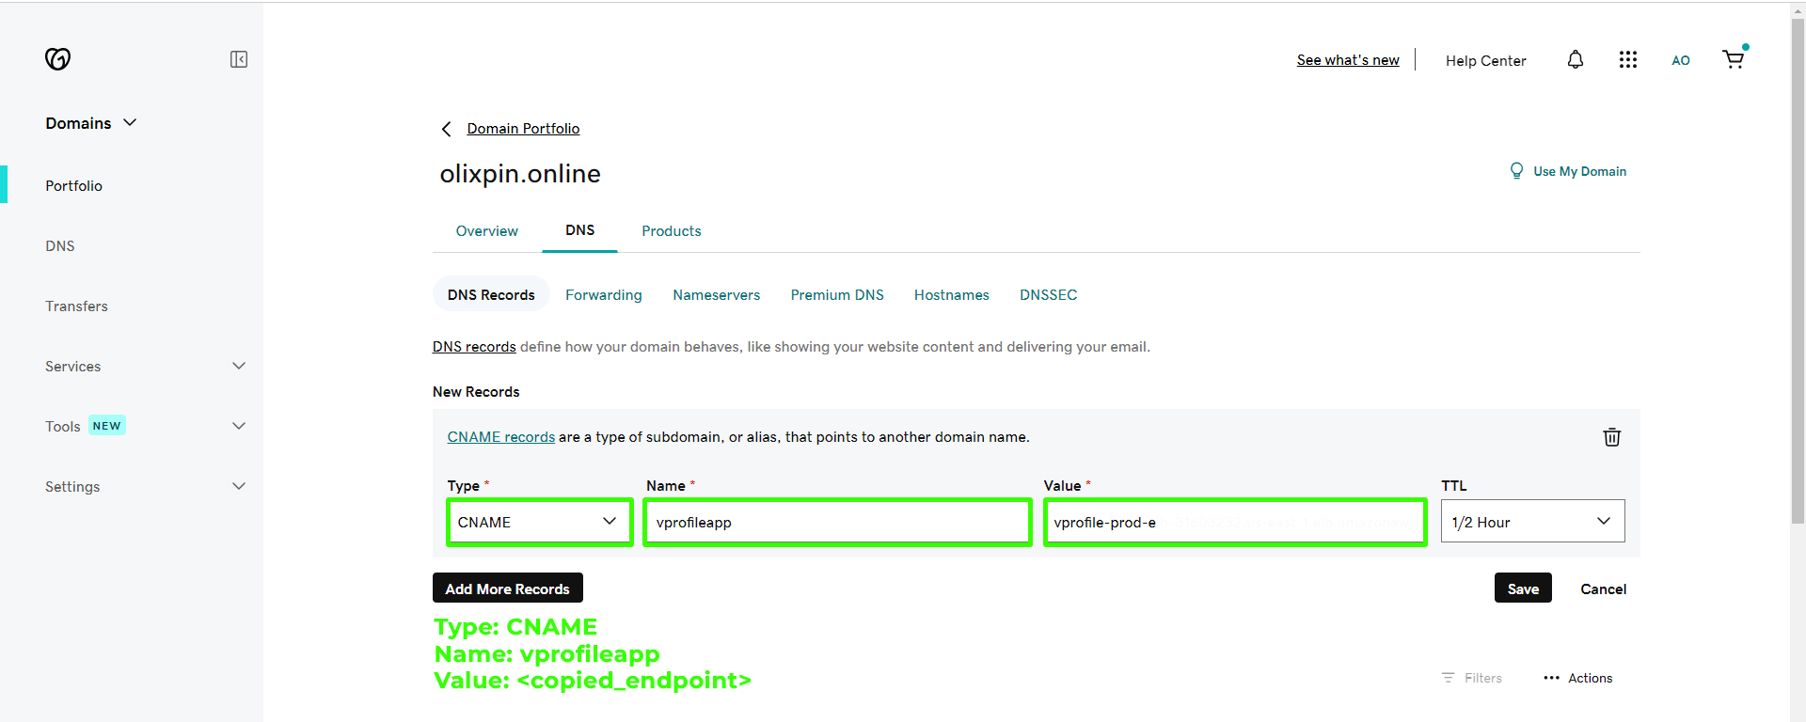Open the TTL dropdown showing 1/2 Hour
Screen dimensions: 1806x722
(x=1532, y=522)
